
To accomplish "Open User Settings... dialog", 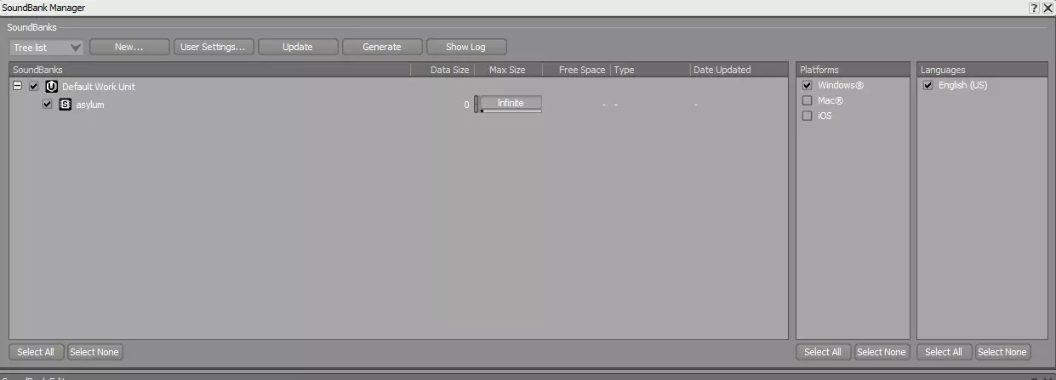I will [213, 47].
